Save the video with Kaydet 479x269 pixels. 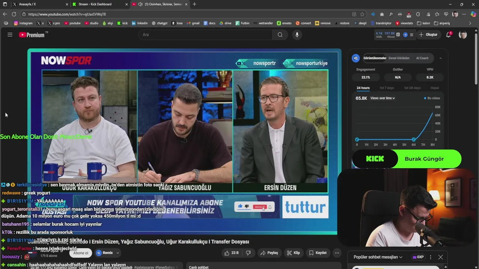pos(318,253)
